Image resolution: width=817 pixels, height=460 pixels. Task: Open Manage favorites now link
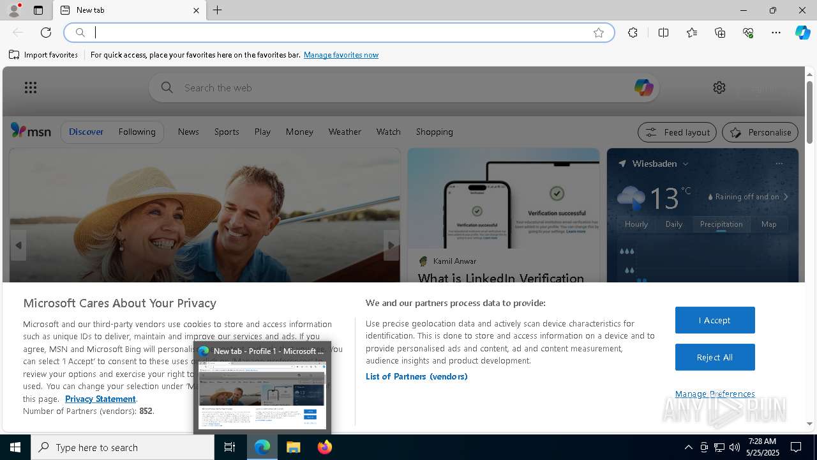[x=341, y=55]
